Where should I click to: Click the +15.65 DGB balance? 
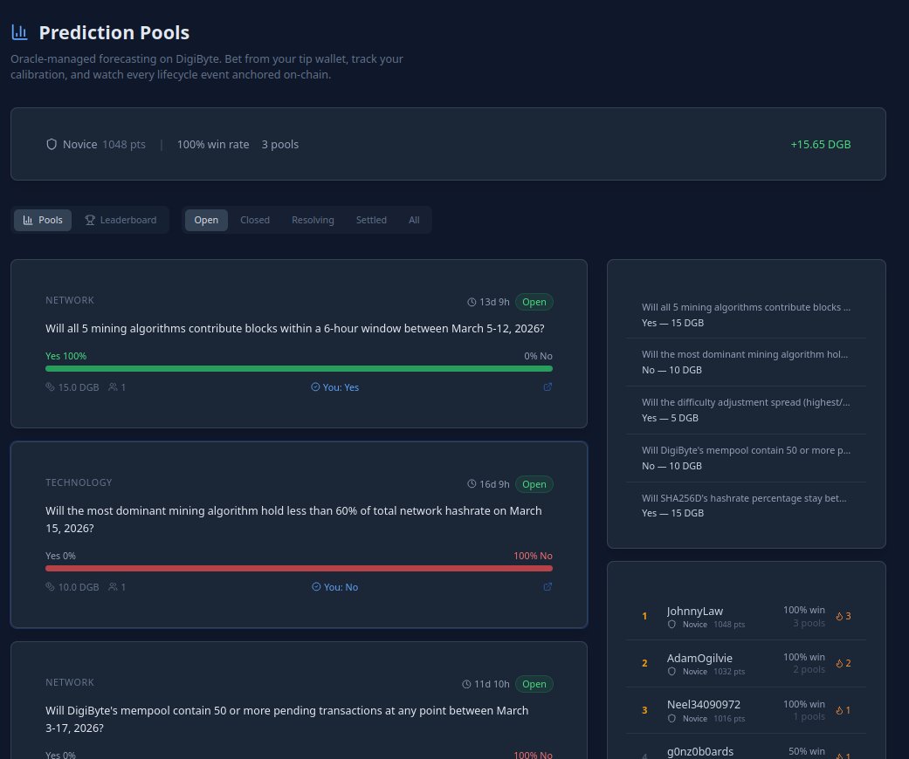tap(821, 144)
